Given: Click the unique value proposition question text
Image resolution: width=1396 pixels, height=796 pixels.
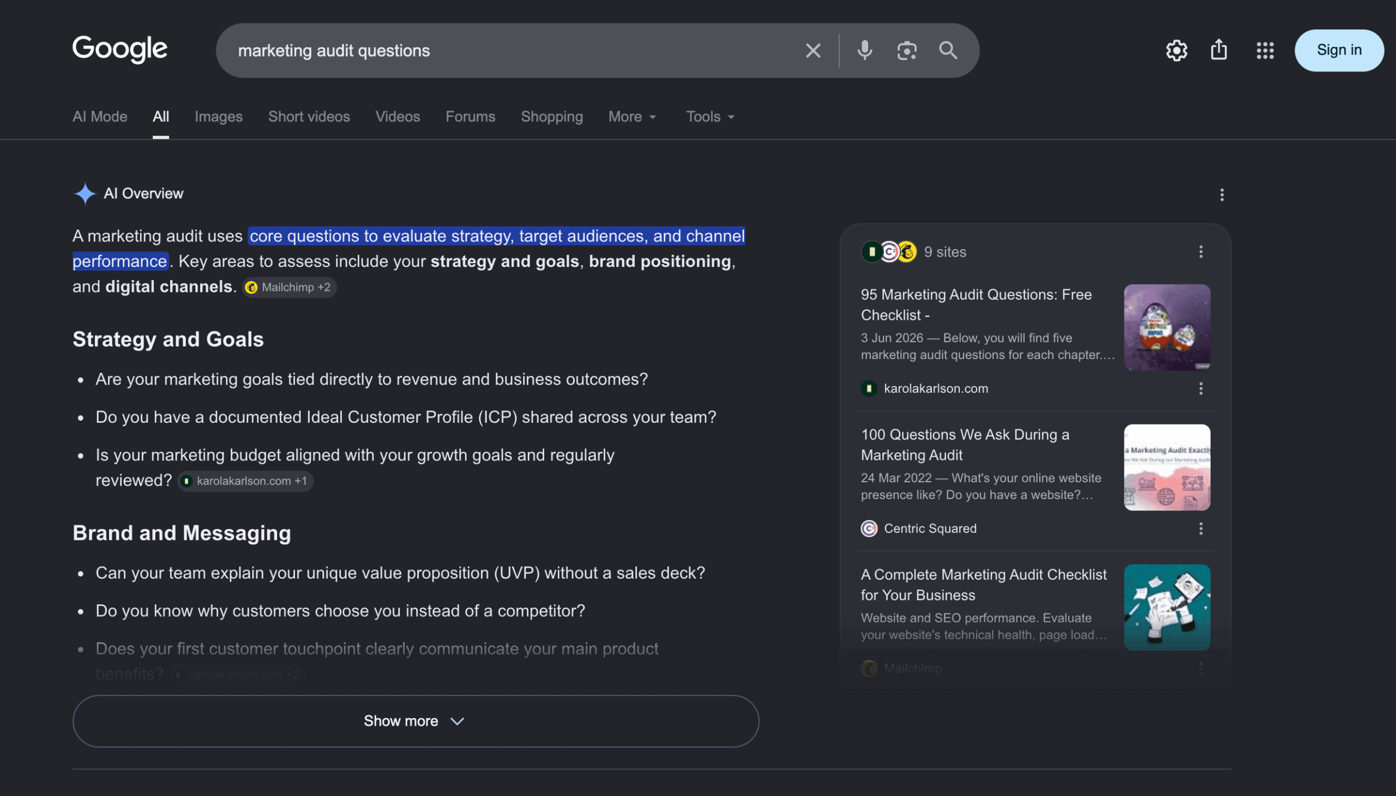Looking at the screenshot, I should pyautogui.click(x=400, y=573).
